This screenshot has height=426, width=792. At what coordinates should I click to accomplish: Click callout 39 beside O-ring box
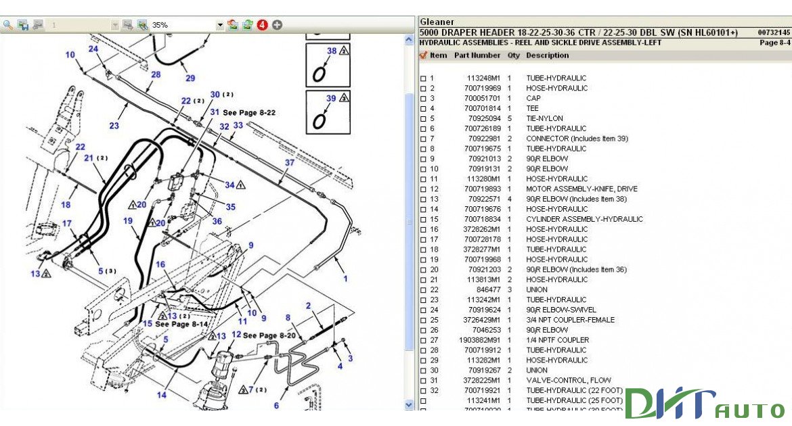pyautogui.click(x=331, y=98)
